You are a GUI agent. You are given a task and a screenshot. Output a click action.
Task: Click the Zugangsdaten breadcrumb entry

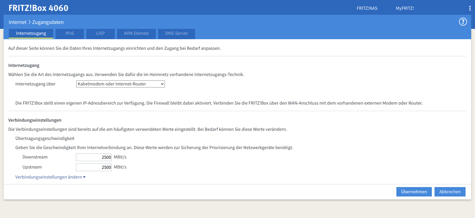(x=48, y=22)
